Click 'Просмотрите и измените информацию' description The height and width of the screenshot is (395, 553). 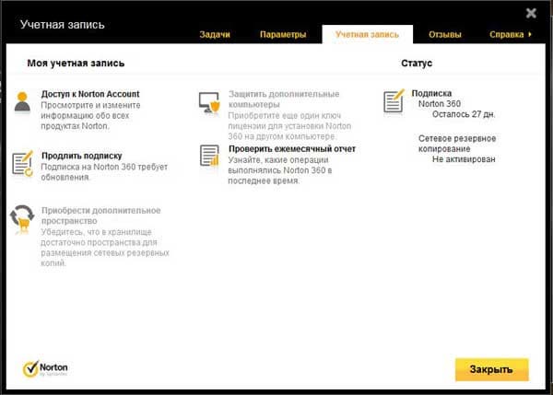tap(90, 116)
